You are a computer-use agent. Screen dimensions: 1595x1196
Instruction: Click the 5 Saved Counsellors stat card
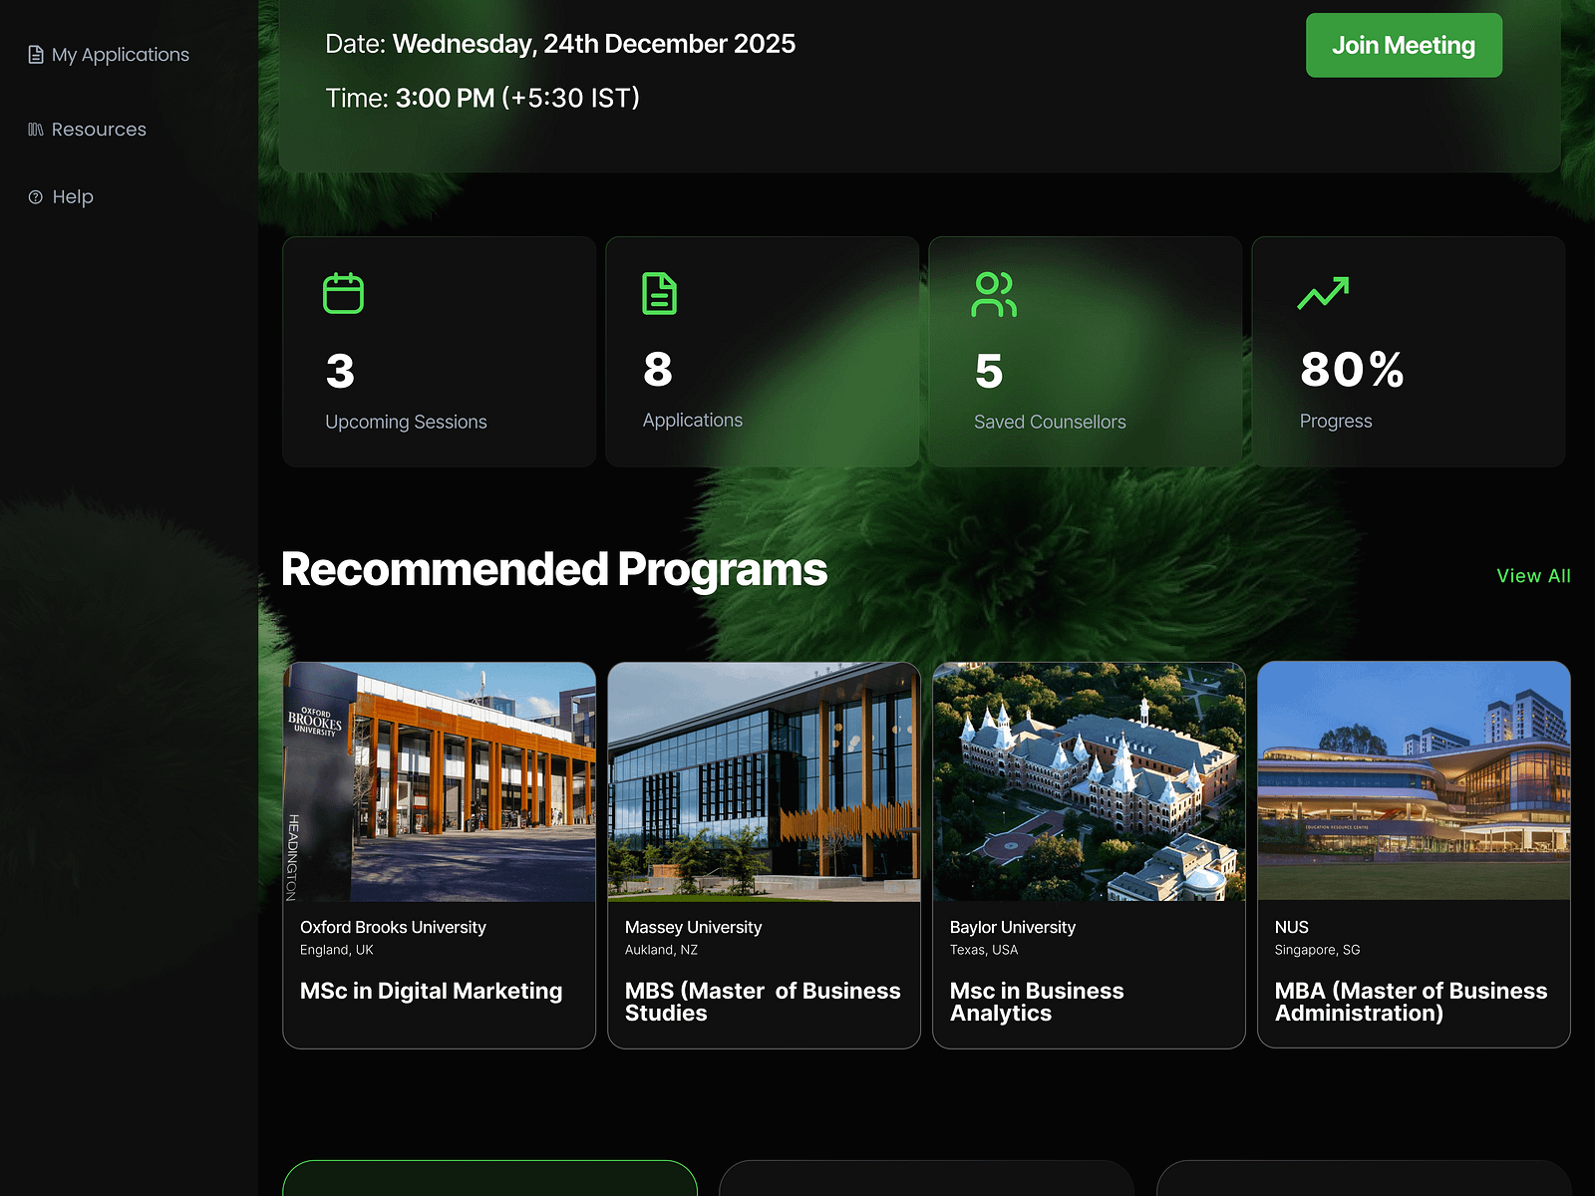coord(1086,351)
